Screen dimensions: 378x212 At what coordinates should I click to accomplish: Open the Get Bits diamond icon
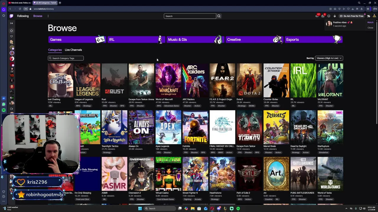pos(335,16)
